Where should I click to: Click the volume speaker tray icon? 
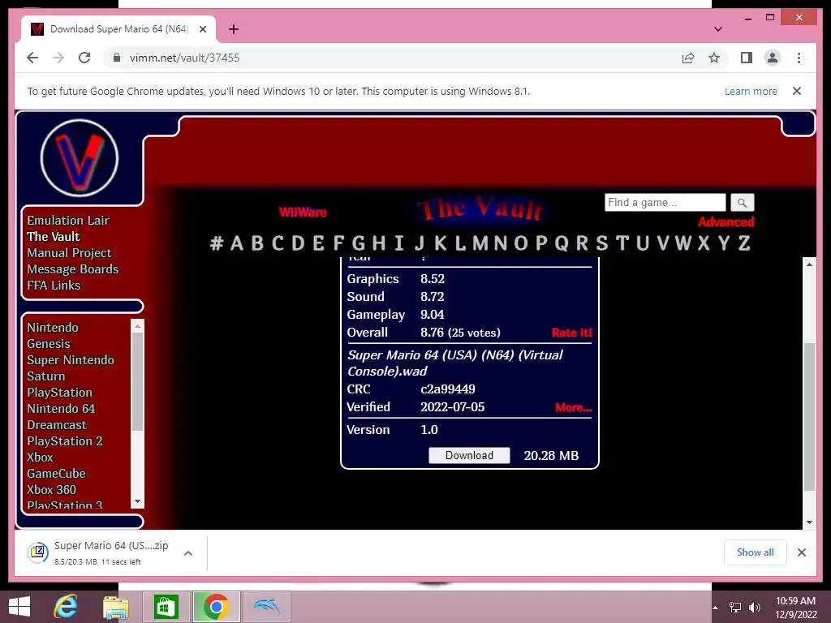click(x=754, y=607)
